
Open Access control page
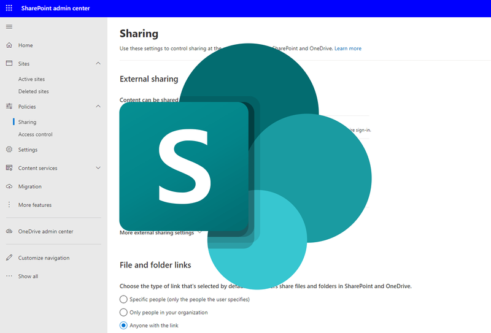[36, 134]
